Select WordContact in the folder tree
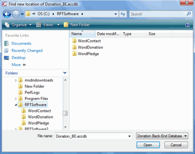The height and width of the screenshot is (154, 195). point(39,111)
